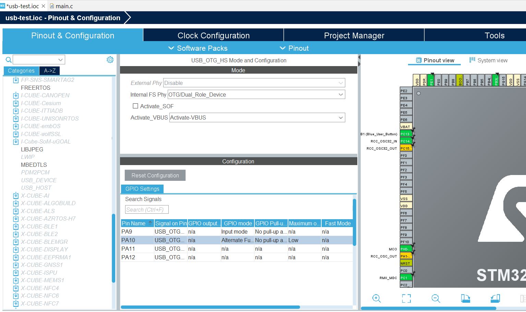Image resolution: width=526 pixels, height=312 pixels.
Task: Click the Reset Configuration button
Action: 155,175
